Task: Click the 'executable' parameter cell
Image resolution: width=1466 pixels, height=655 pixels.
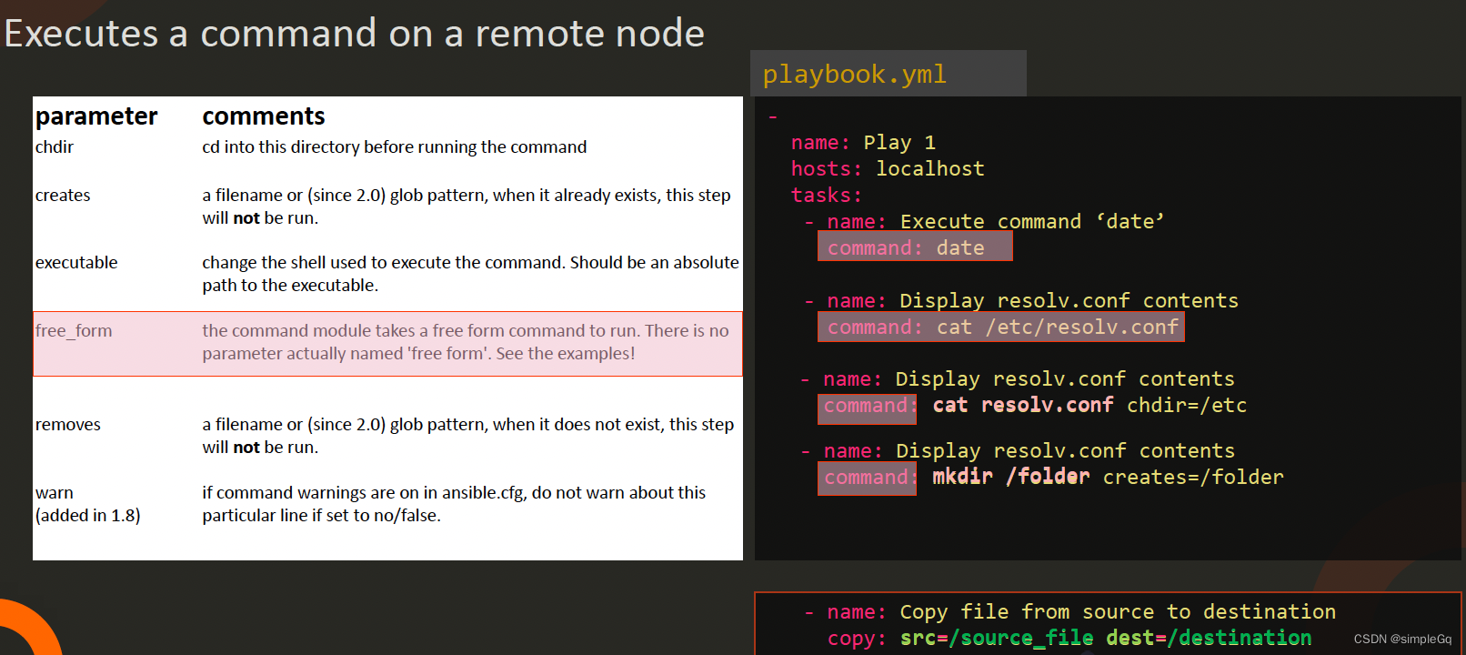Action: click(x=76, y=263)
